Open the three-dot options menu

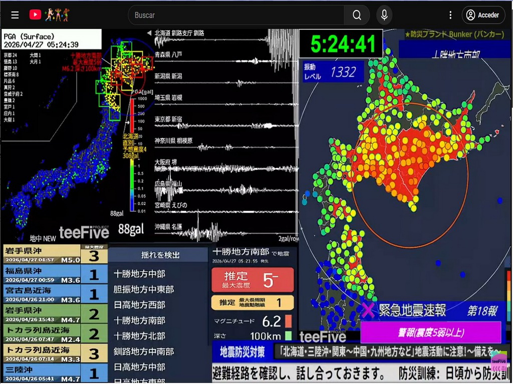tap(451, 14)
